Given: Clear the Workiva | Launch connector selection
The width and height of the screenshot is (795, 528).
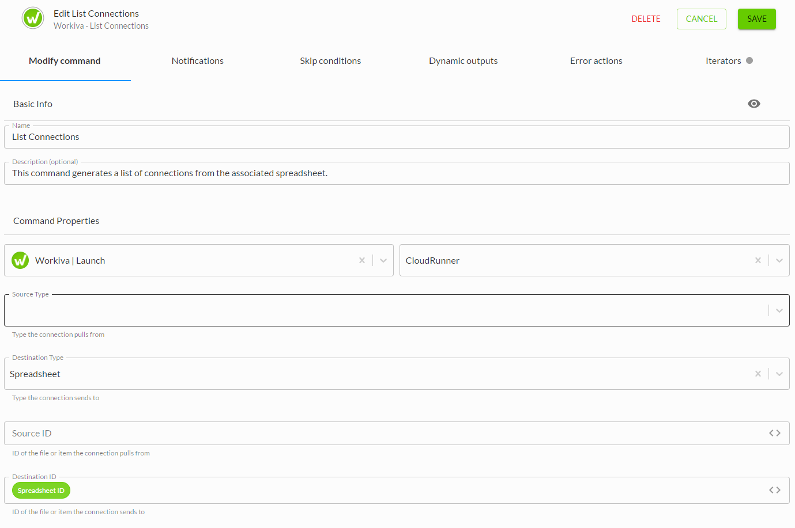Looking at the screenshot, I should (362, 260).
